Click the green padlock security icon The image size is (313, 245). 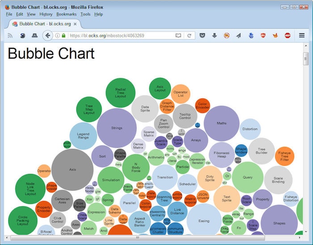click(64, 36)
